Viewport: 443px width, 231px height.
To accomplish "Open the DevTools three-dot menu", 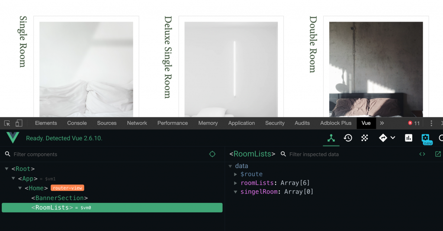I will pos(431,123).
